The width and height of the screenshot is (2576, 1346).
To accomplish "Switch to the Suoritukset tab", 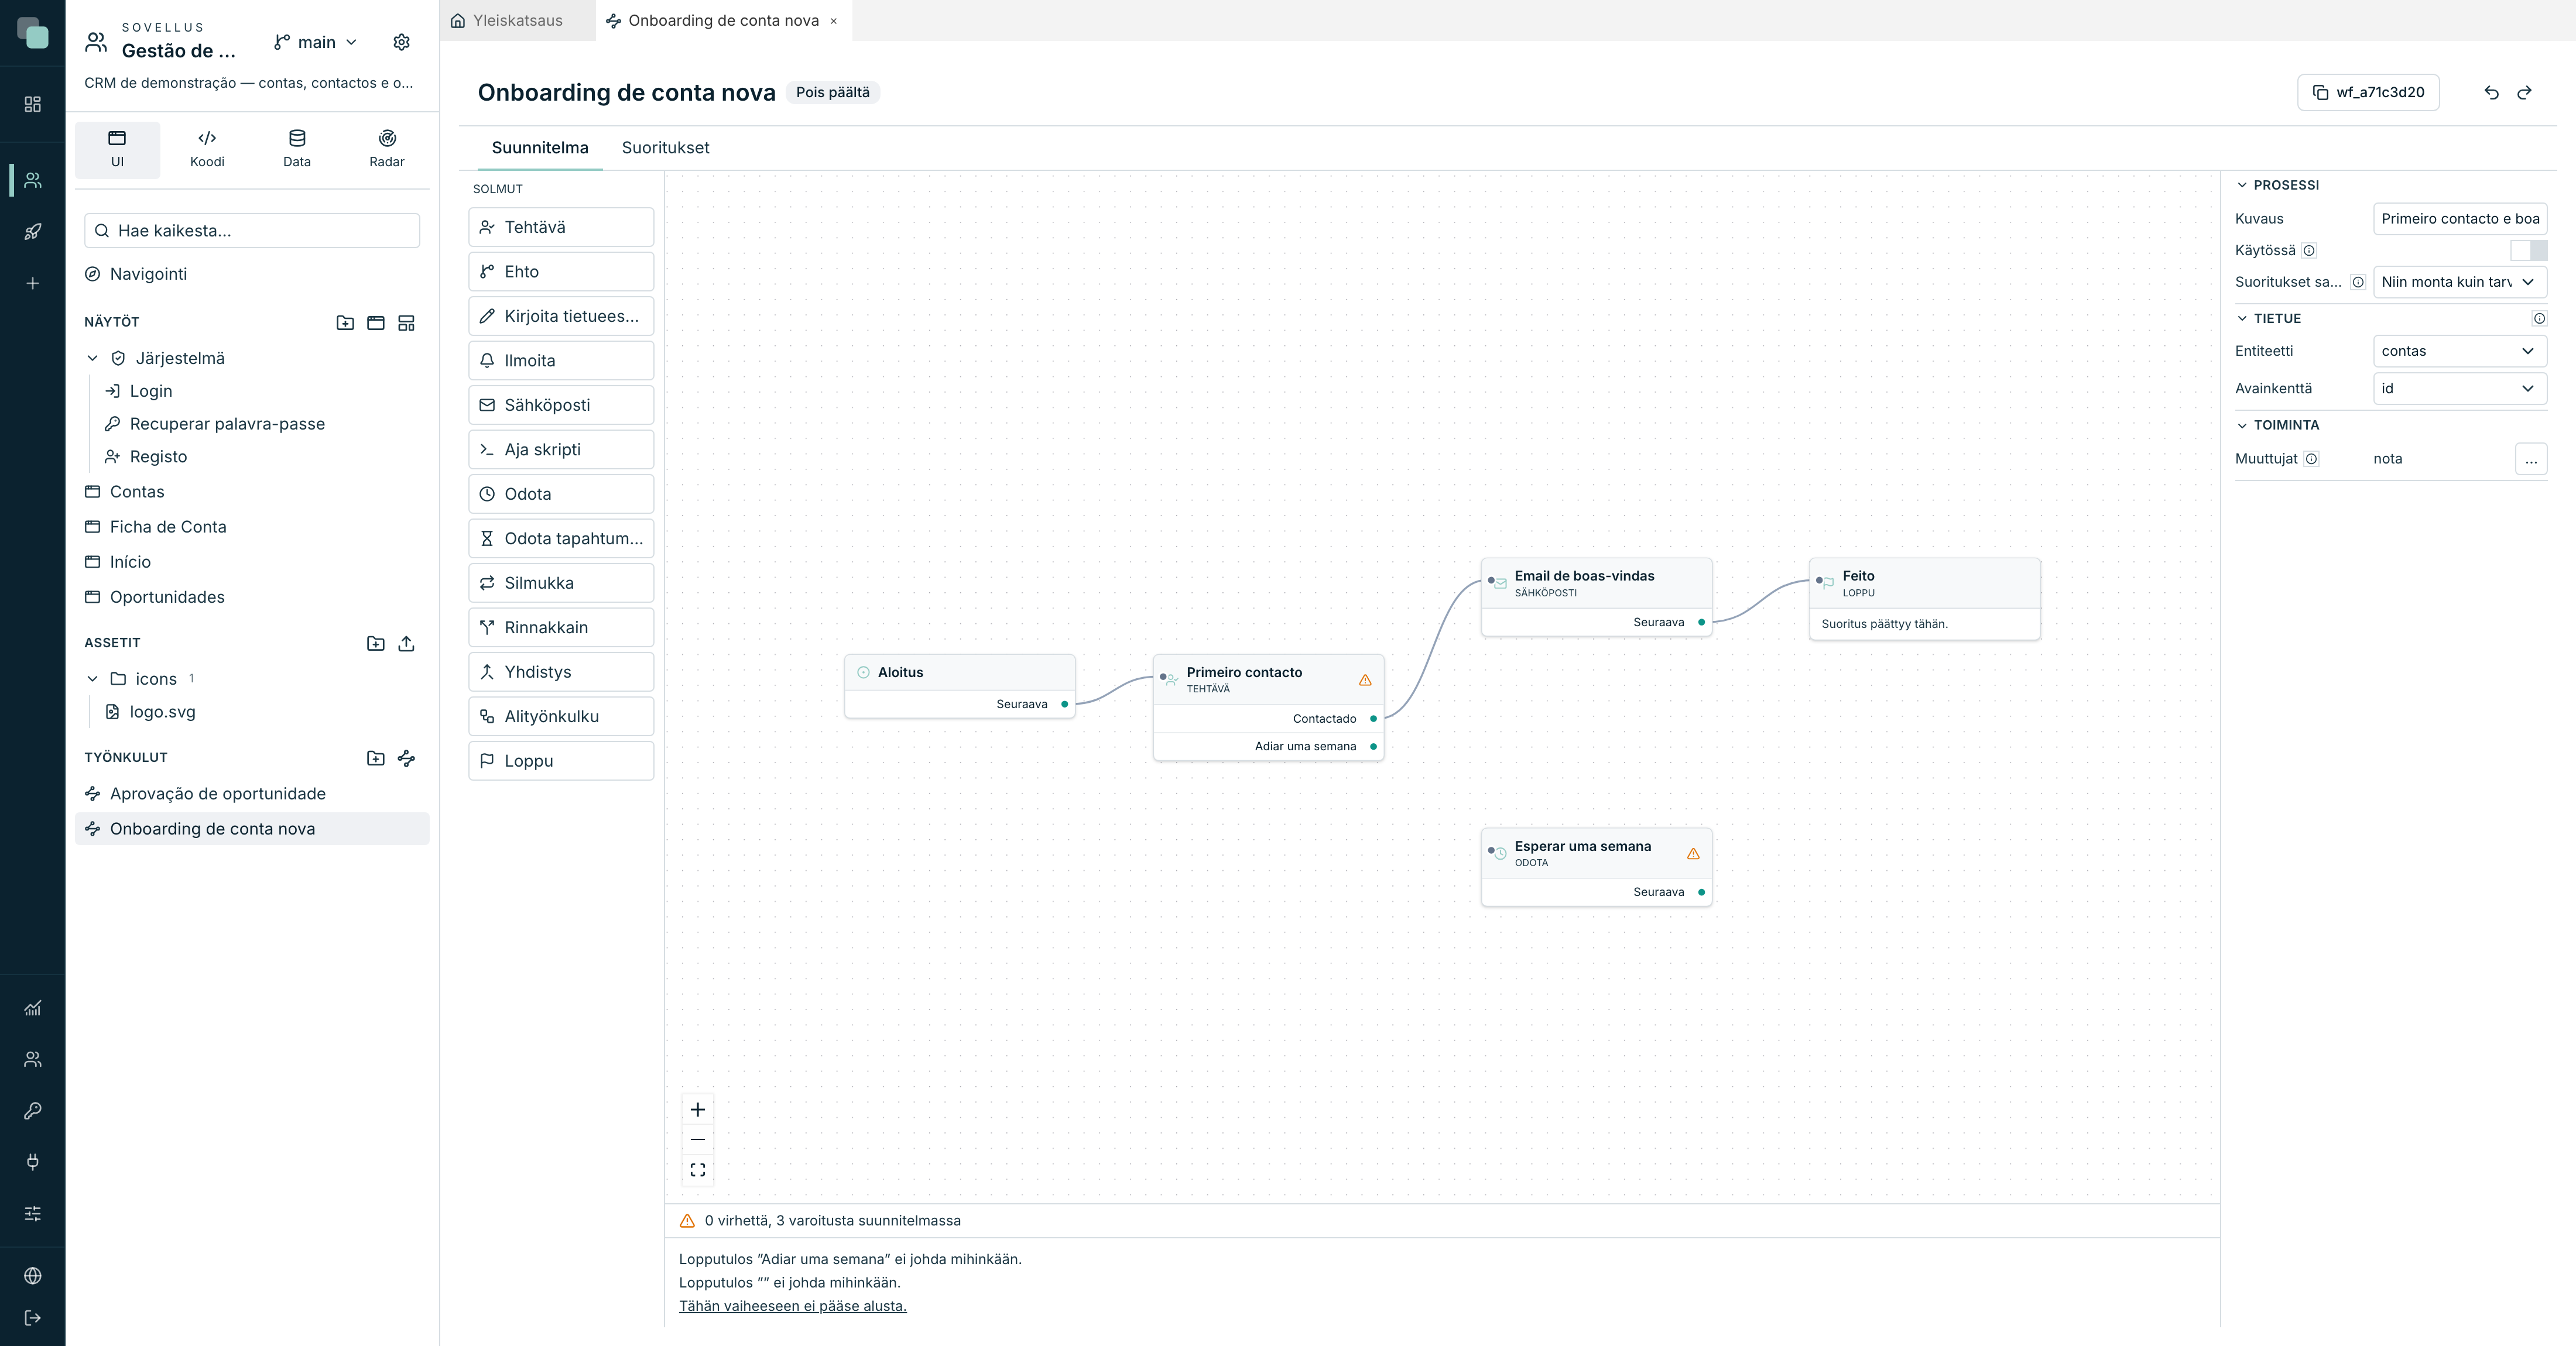I will 665,148.
